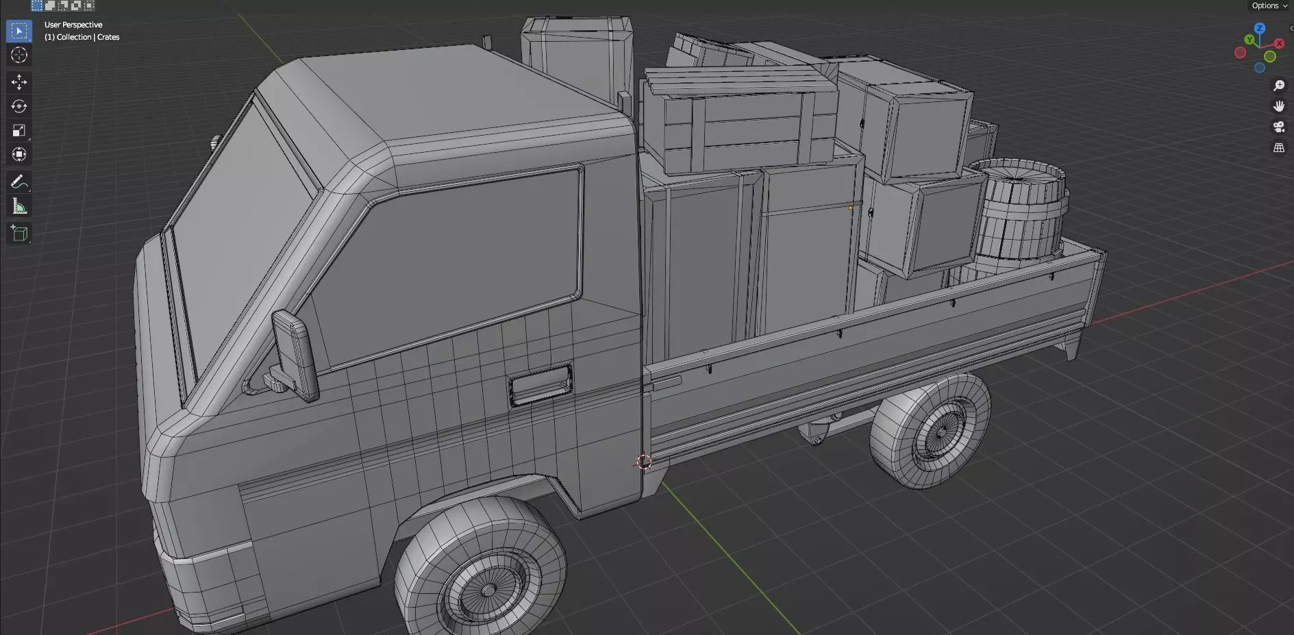Set selection mode to Extend
The height and width of the screenshot is (635, 1294).
(x=50, y=5)
